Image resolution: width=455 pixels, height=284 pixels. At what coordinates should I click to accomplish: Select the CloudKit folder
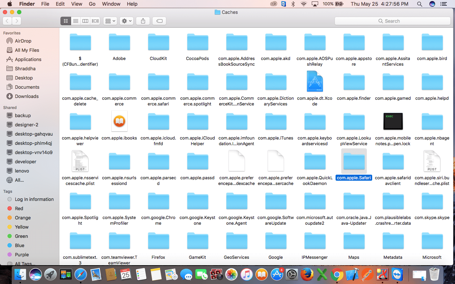click(158, 43)
